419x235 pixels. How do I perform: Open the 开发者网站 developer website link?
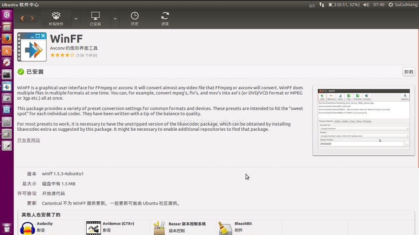[29, 140]
